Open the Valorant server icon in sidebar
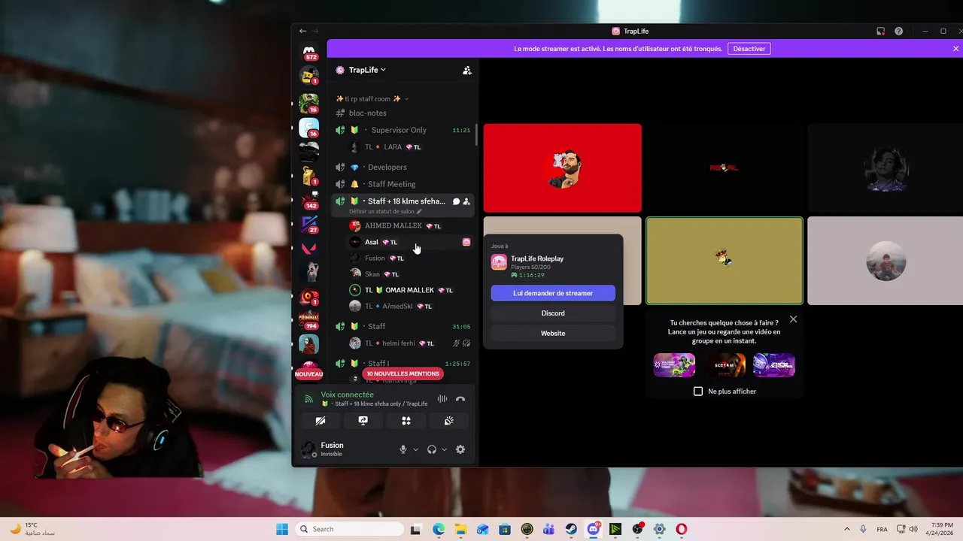963x541 pixels. (309, 248)
